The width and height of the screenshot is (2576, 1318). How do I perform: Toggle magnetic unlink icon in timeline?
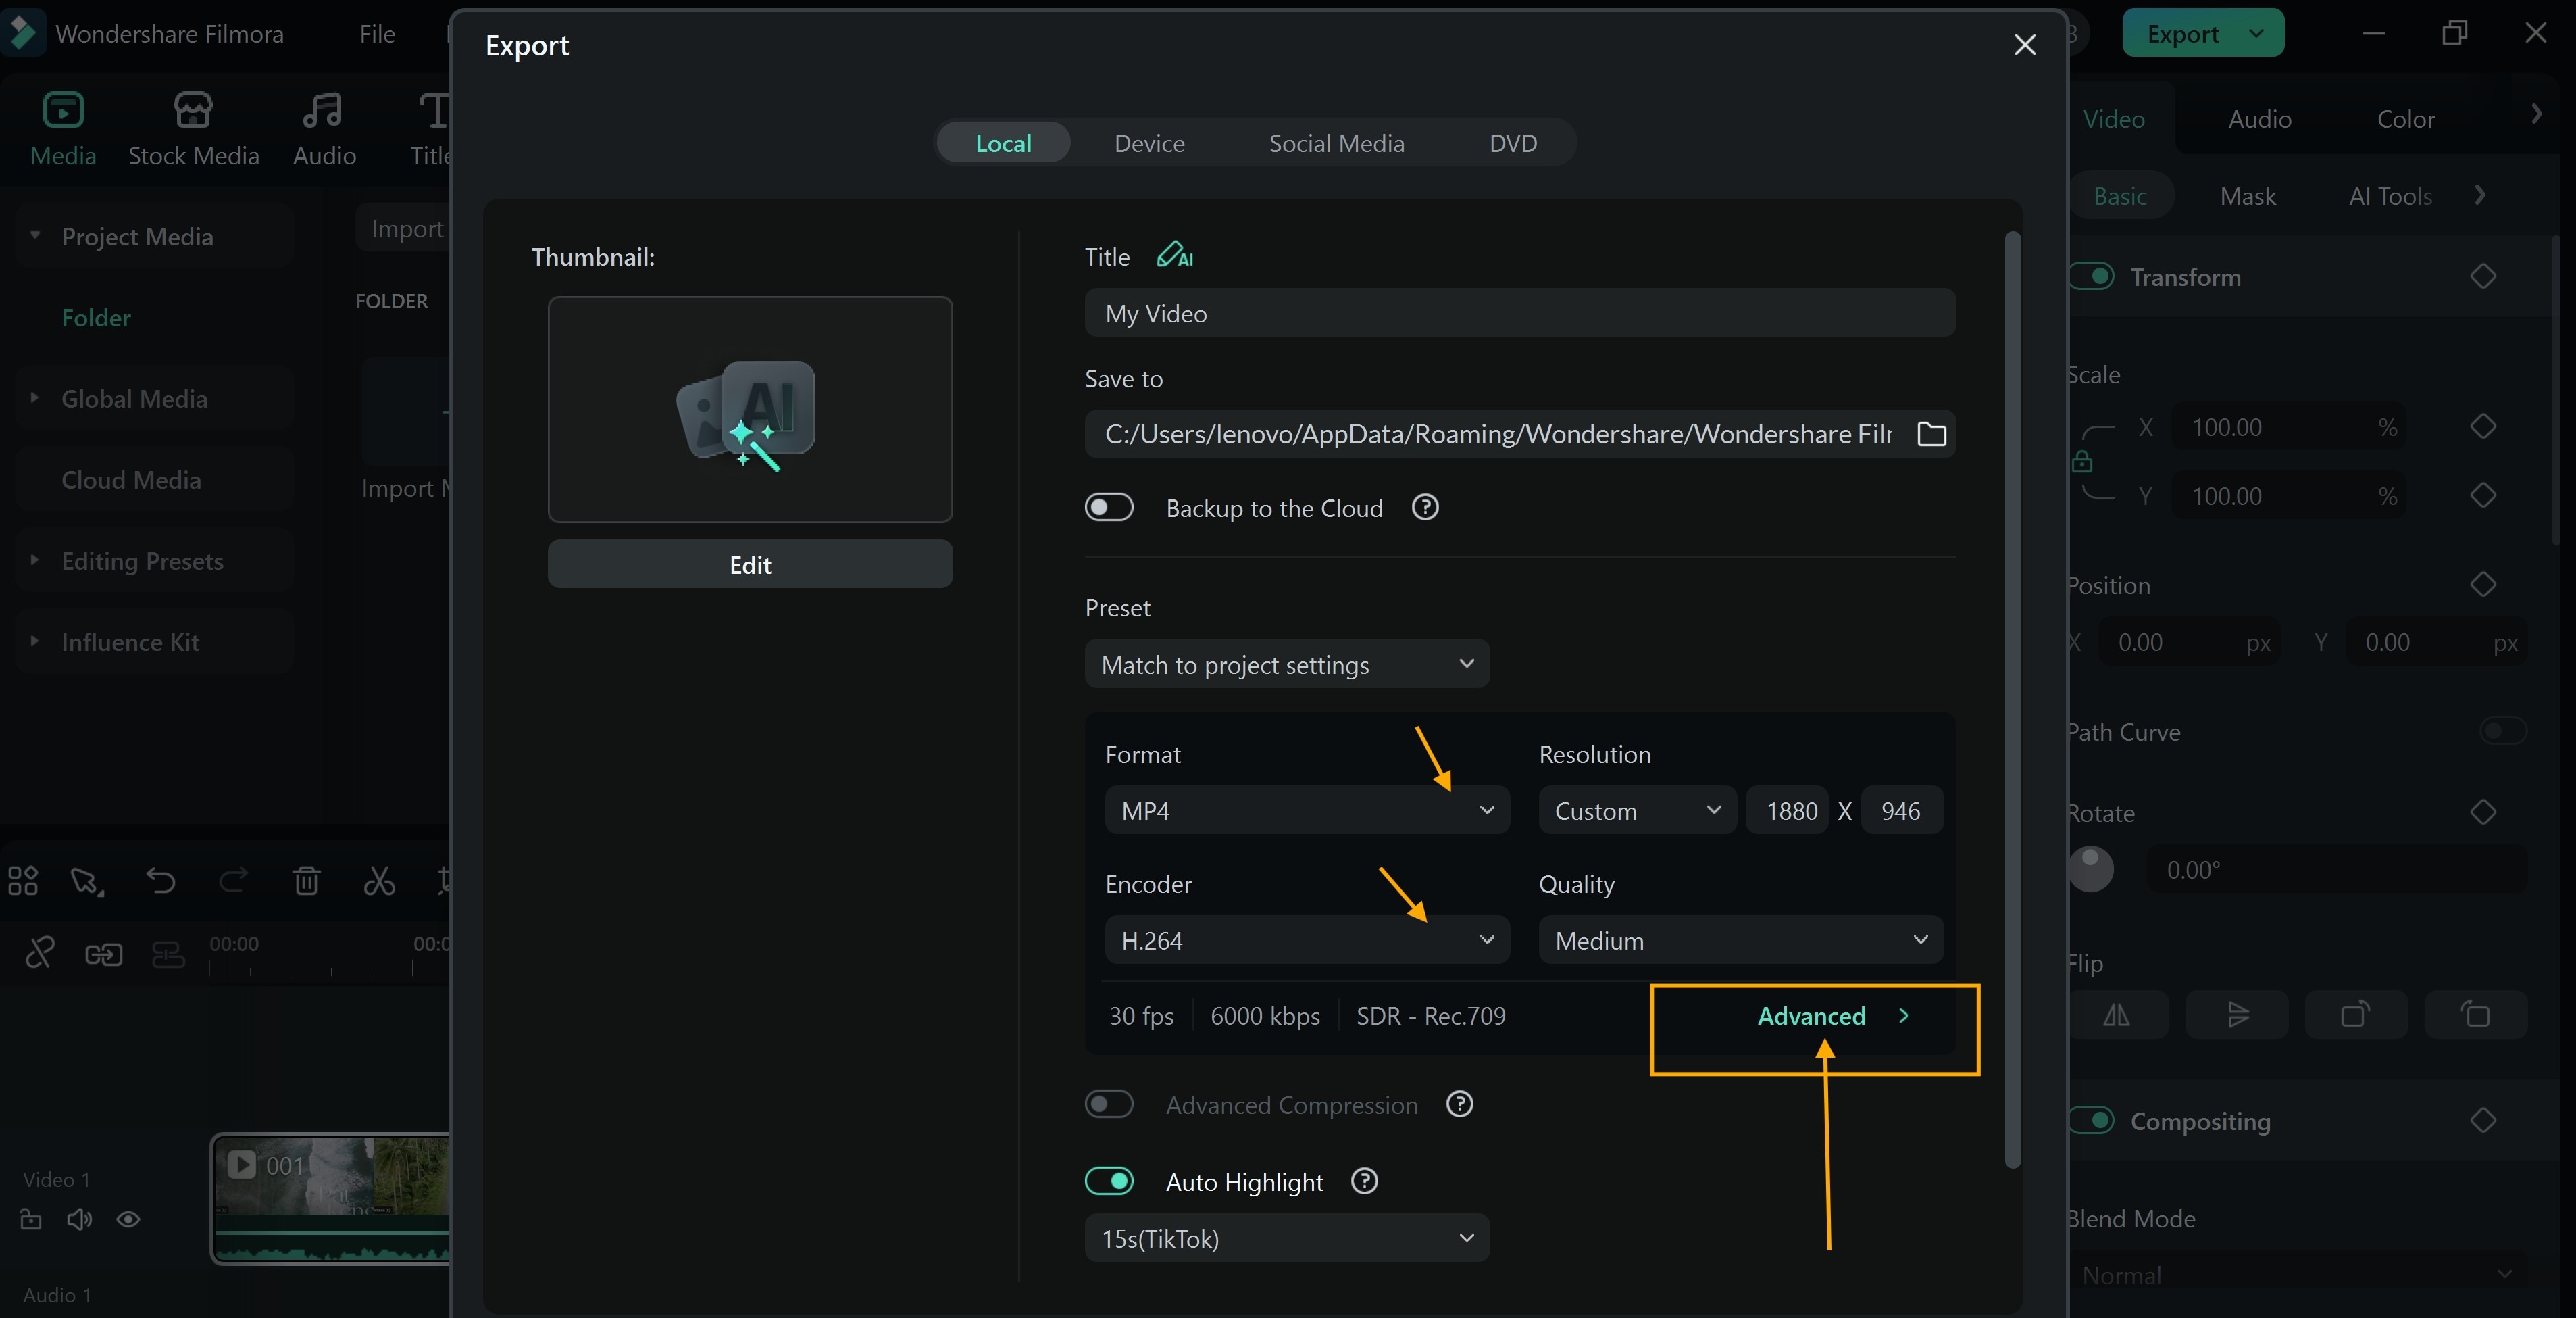(39, 953)
